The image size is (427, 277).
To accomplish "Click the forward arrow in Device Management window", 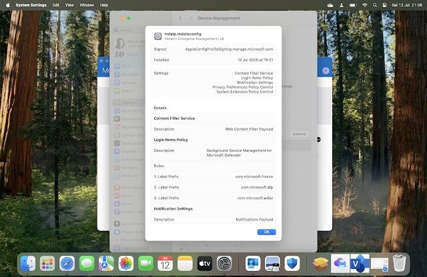I will (191, 18).
